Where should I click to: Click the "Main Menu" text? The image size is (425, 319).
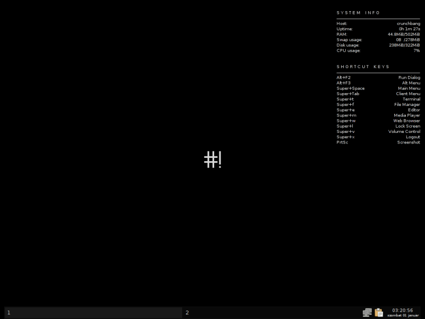coord(409,88)
